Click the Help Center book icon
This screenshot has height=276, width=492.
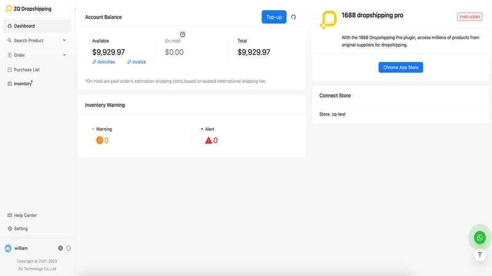[x=10, y=215]
